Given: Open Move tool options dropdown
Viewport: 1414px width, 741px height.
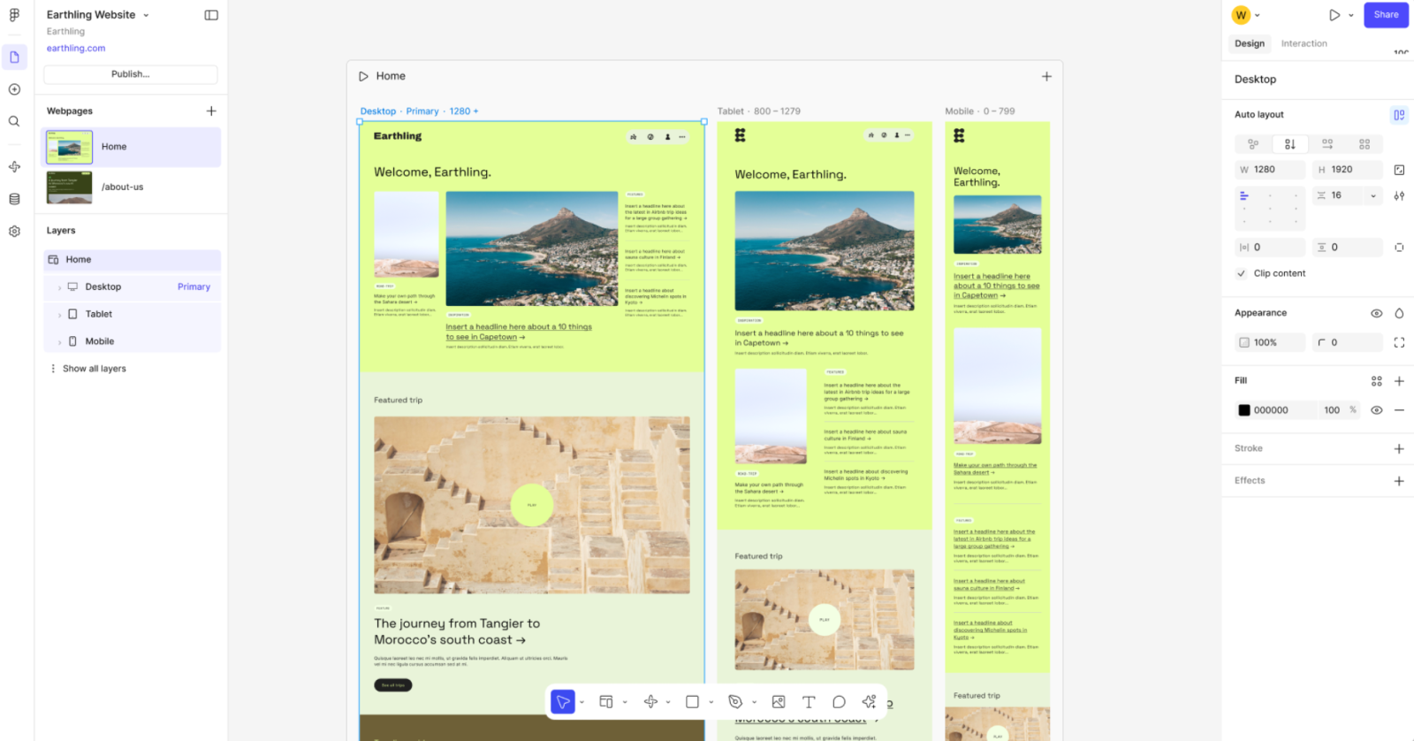Looking at the screenshot, I should pyautogui.click(x=582, y=702).
